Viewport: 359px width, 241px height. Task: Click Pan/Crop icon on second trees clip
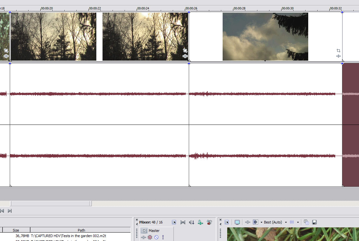[x=185, y=51]
